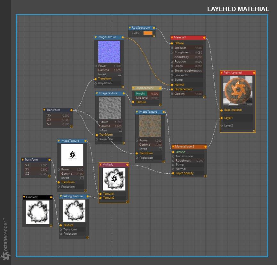Click the resize corner icon on Material1 node
The height and width of the screenshot is (265, 277).
(x=204, y=97)
